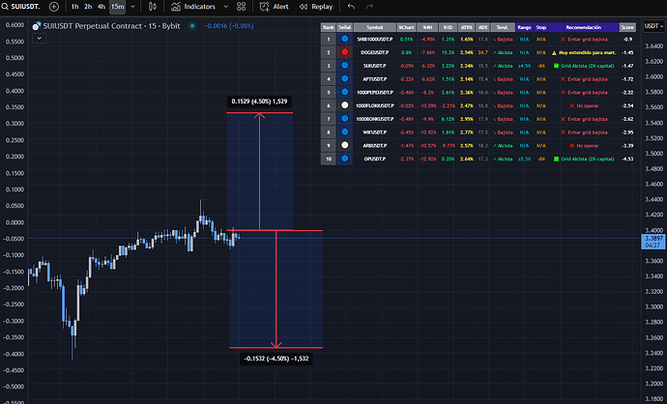
Task: Expand the time interval dropdown chevron
Action: pos(131,7)
